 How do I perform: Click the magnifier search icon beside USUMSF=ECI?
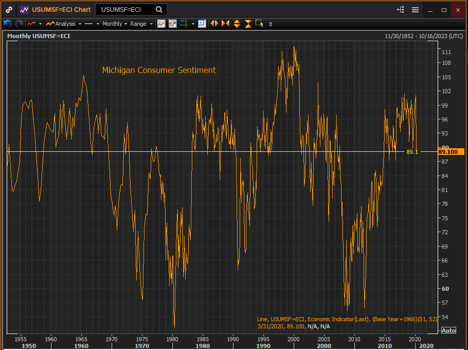click(159, 9)
